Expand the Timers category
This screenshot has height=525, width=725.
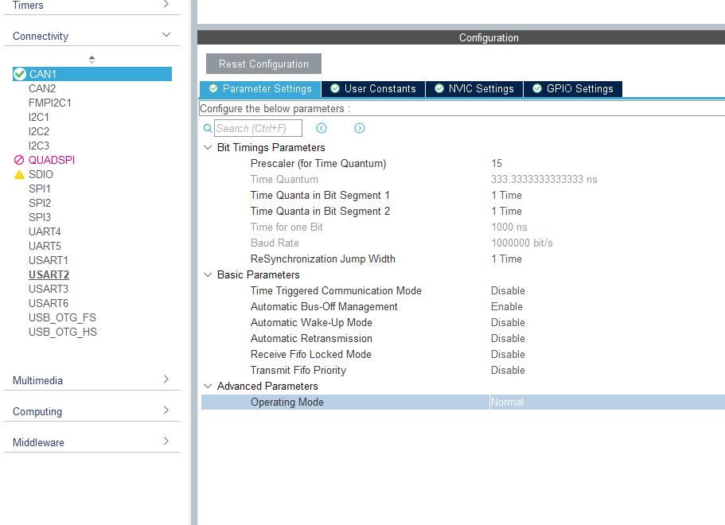pos(166,4)
